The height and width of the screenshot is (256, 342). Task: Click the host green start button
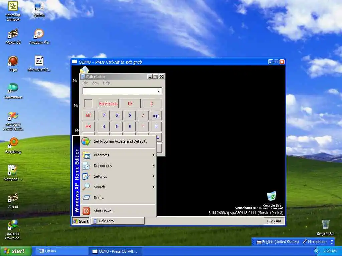pyautogui.click(x=16, y=251)
